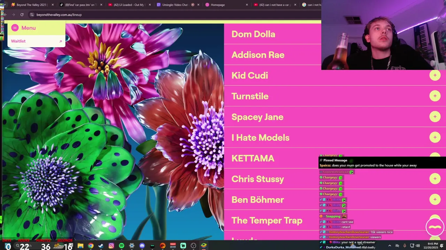This screenshot has width=446, height=250.
Task: Click the arrow icon beside Waitlist
Action: pos(60,41)
